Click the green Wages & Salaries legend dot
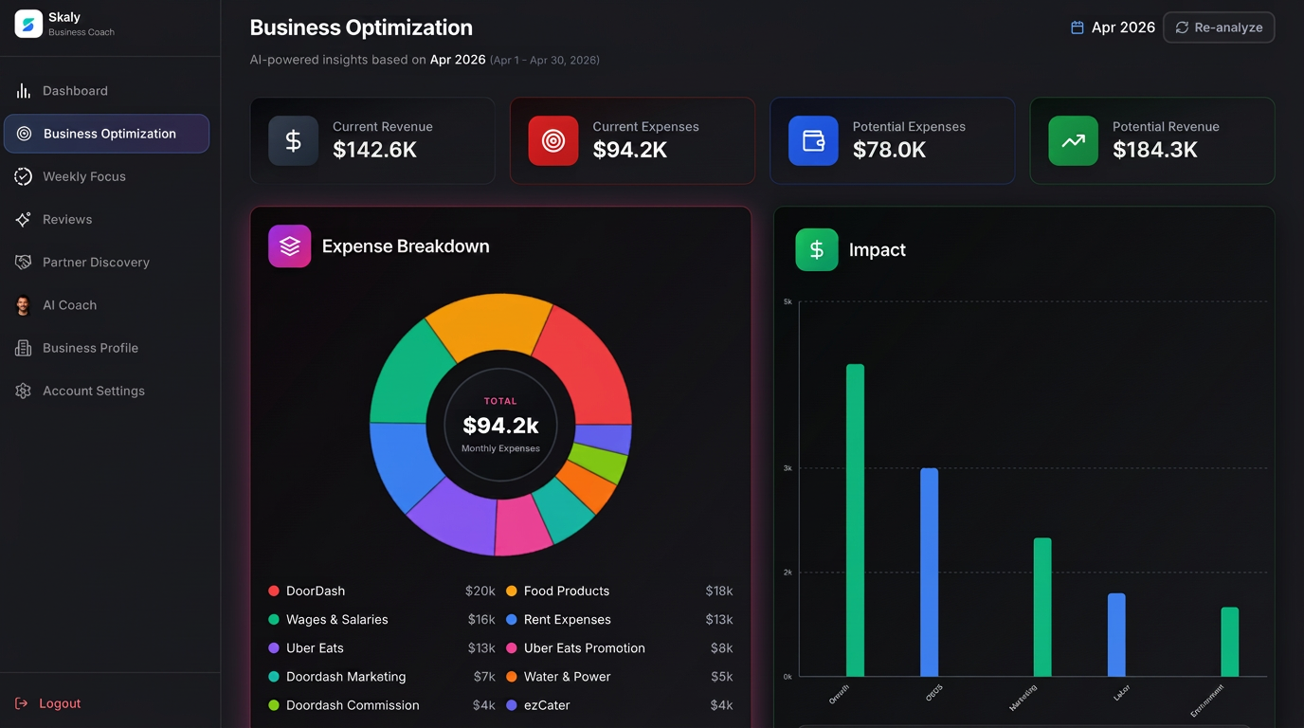This screenshot has width=1304, height=728. pos(274,619)
